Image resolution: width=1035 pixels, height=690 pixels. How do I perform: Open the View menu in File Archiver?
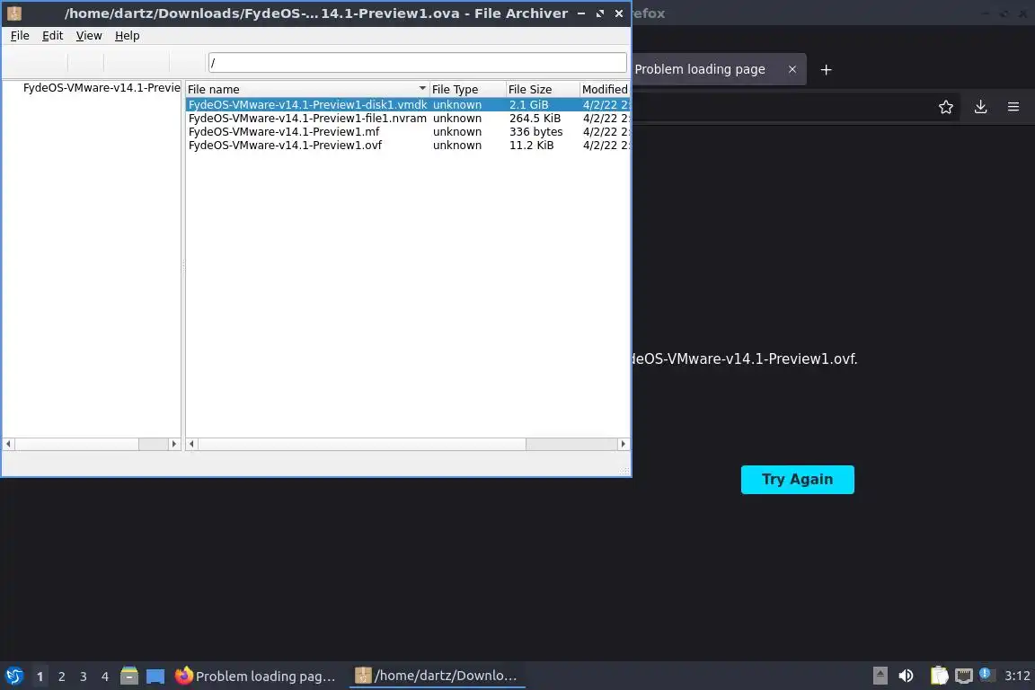click(88, 36)
